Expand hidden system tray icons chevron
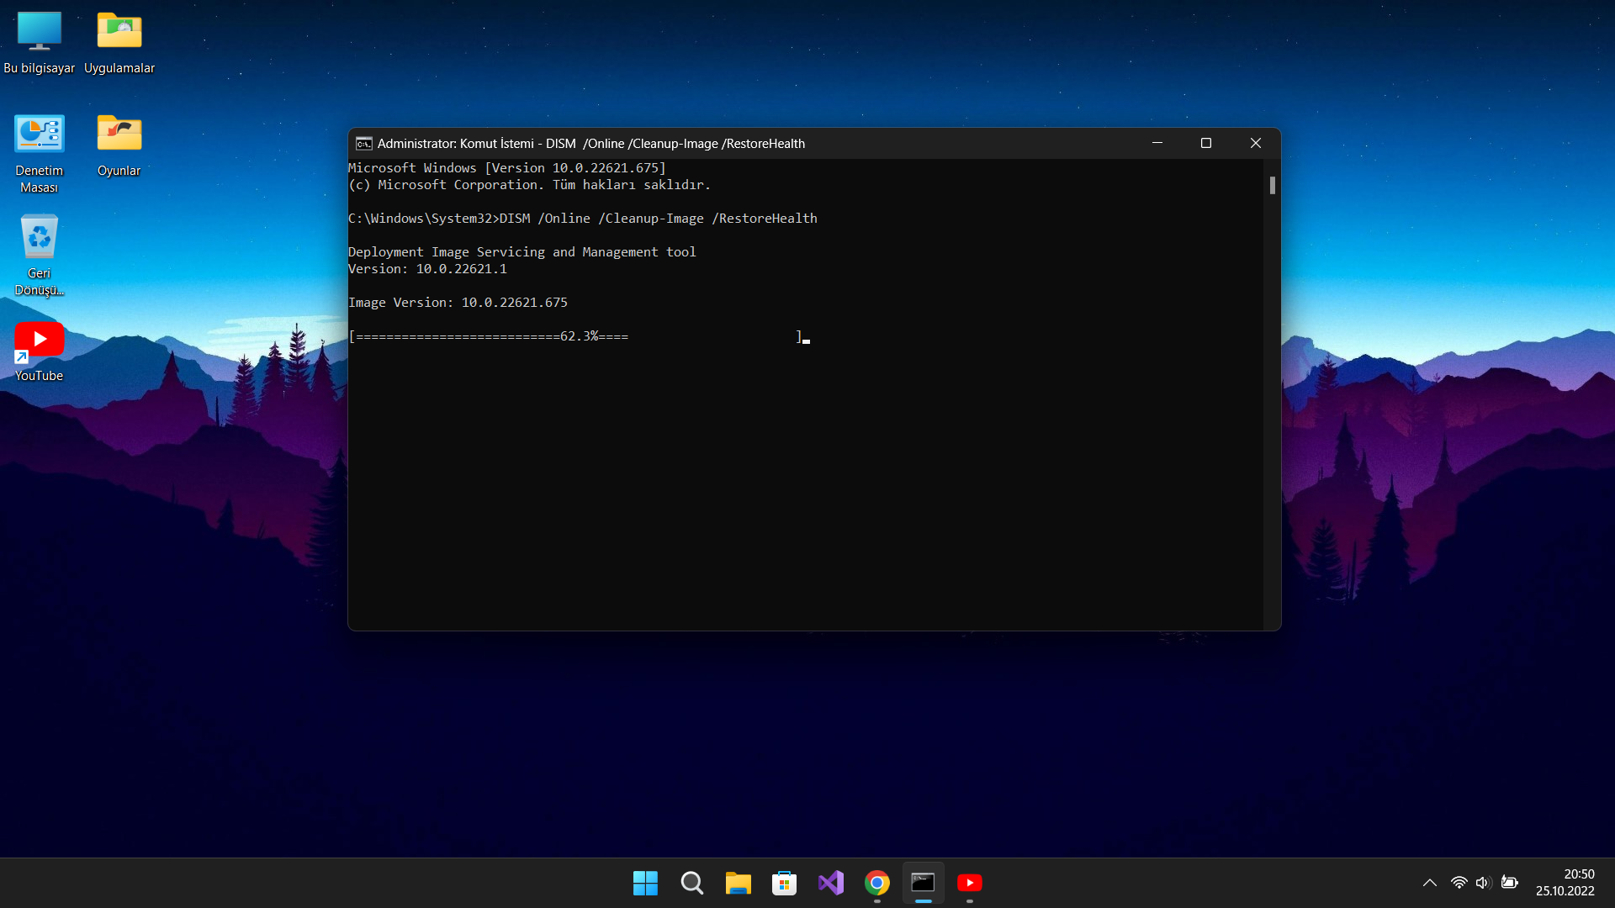Viewport: 1615px width, 908px height. [x=1429, y=883]
